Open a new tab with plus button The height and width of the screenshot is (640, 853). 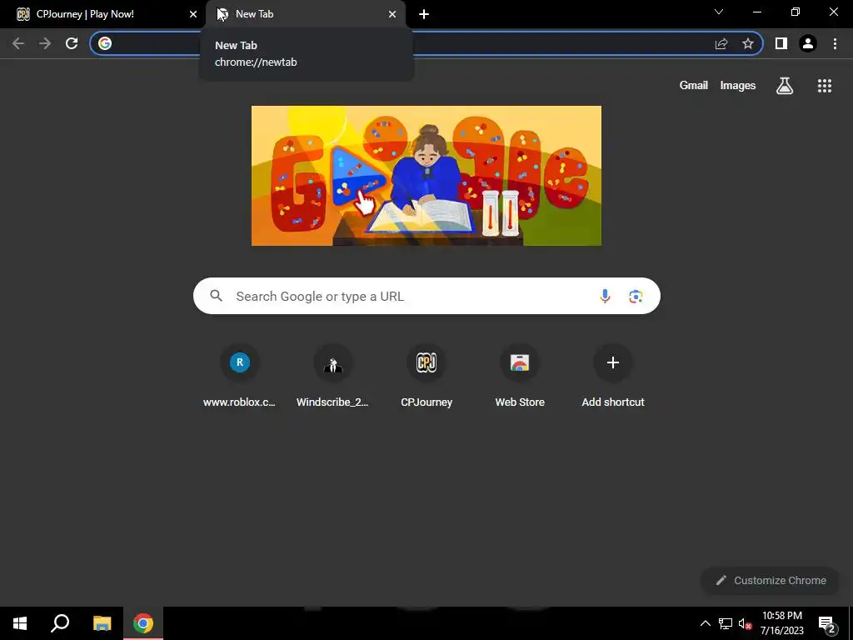[x=424, y=14]
